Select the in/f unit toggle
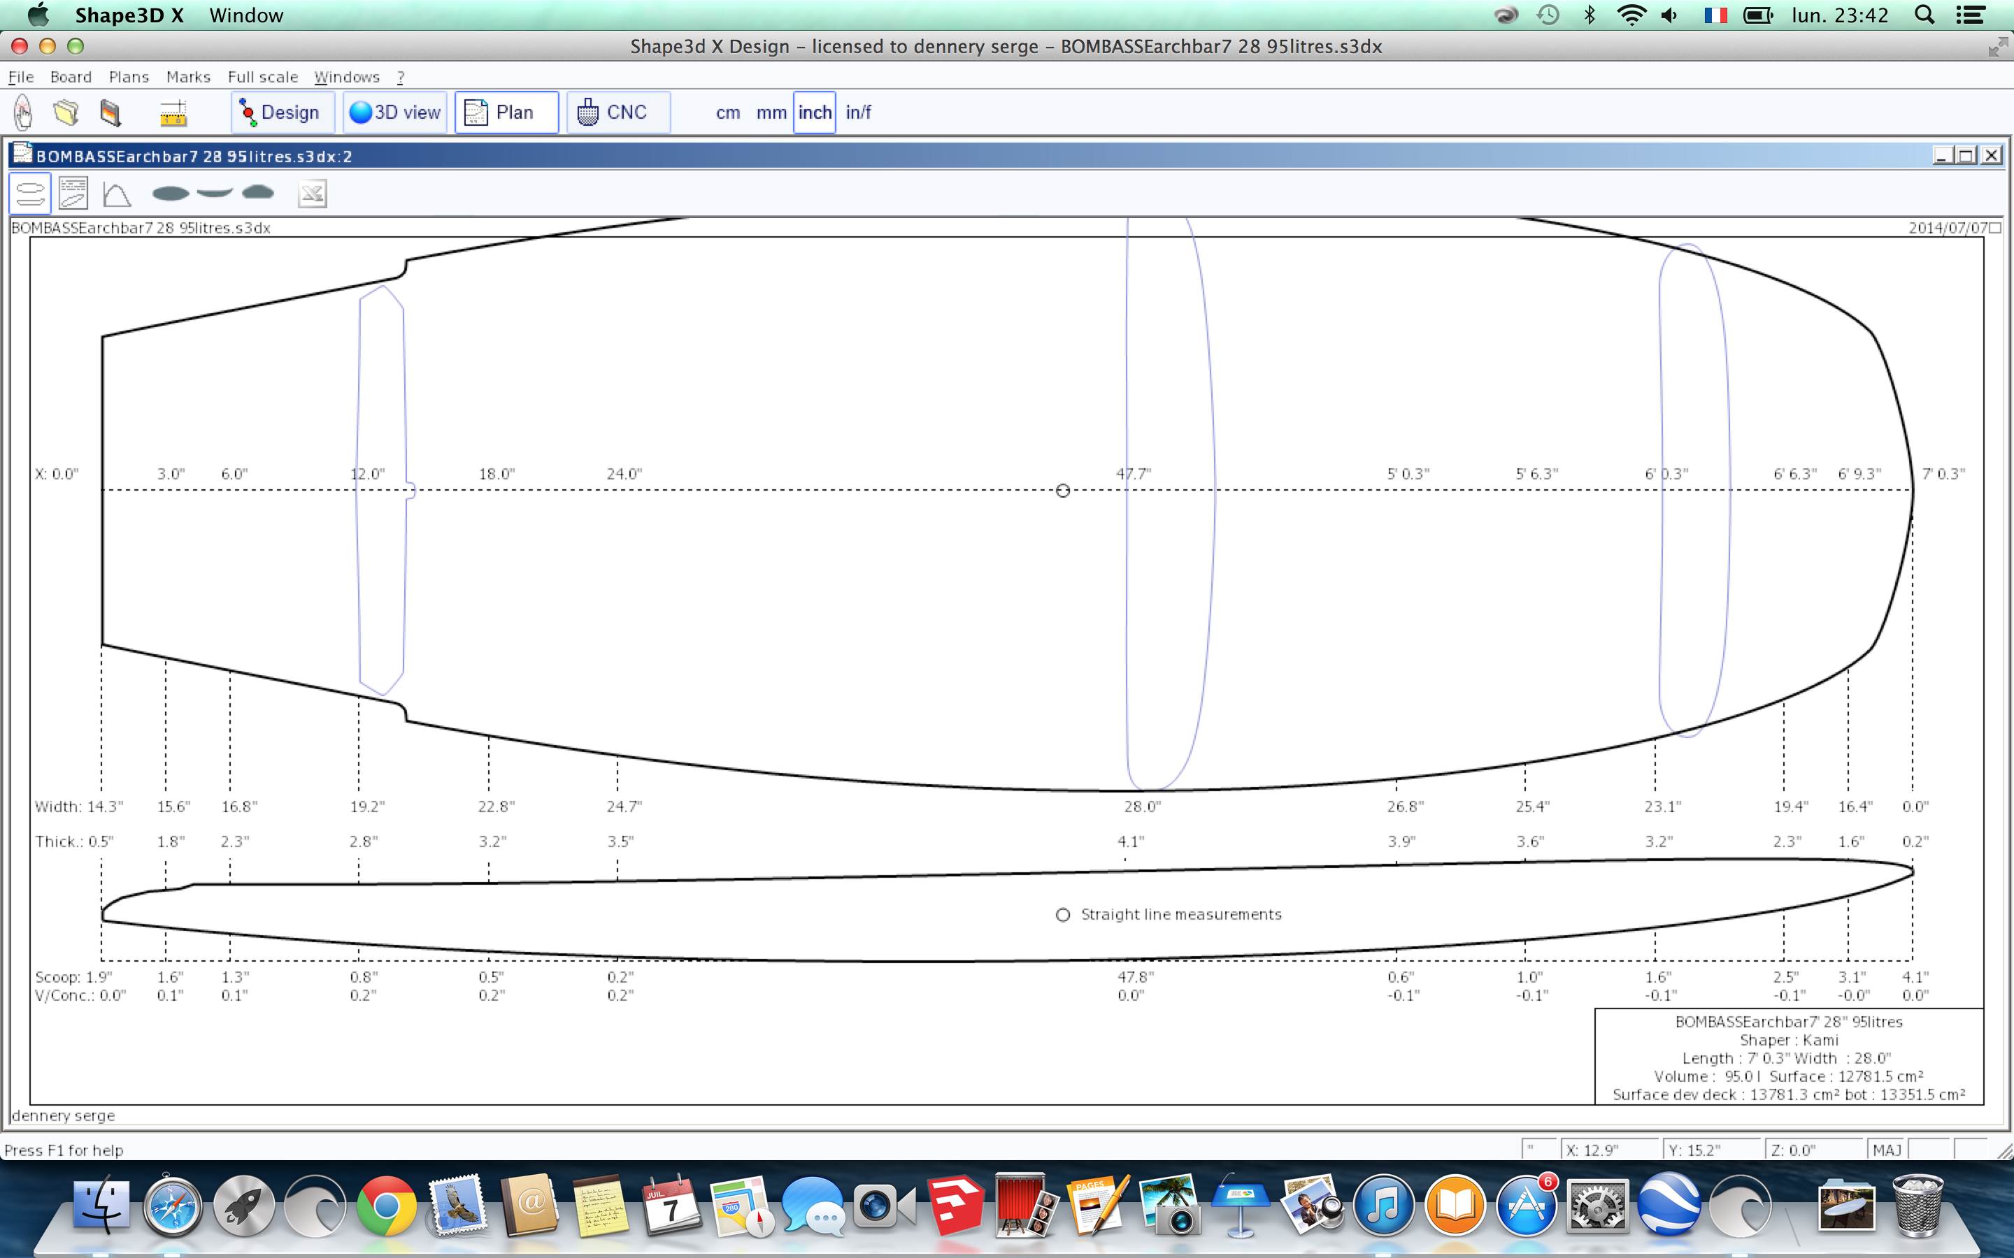 click(x=858, y=113)
